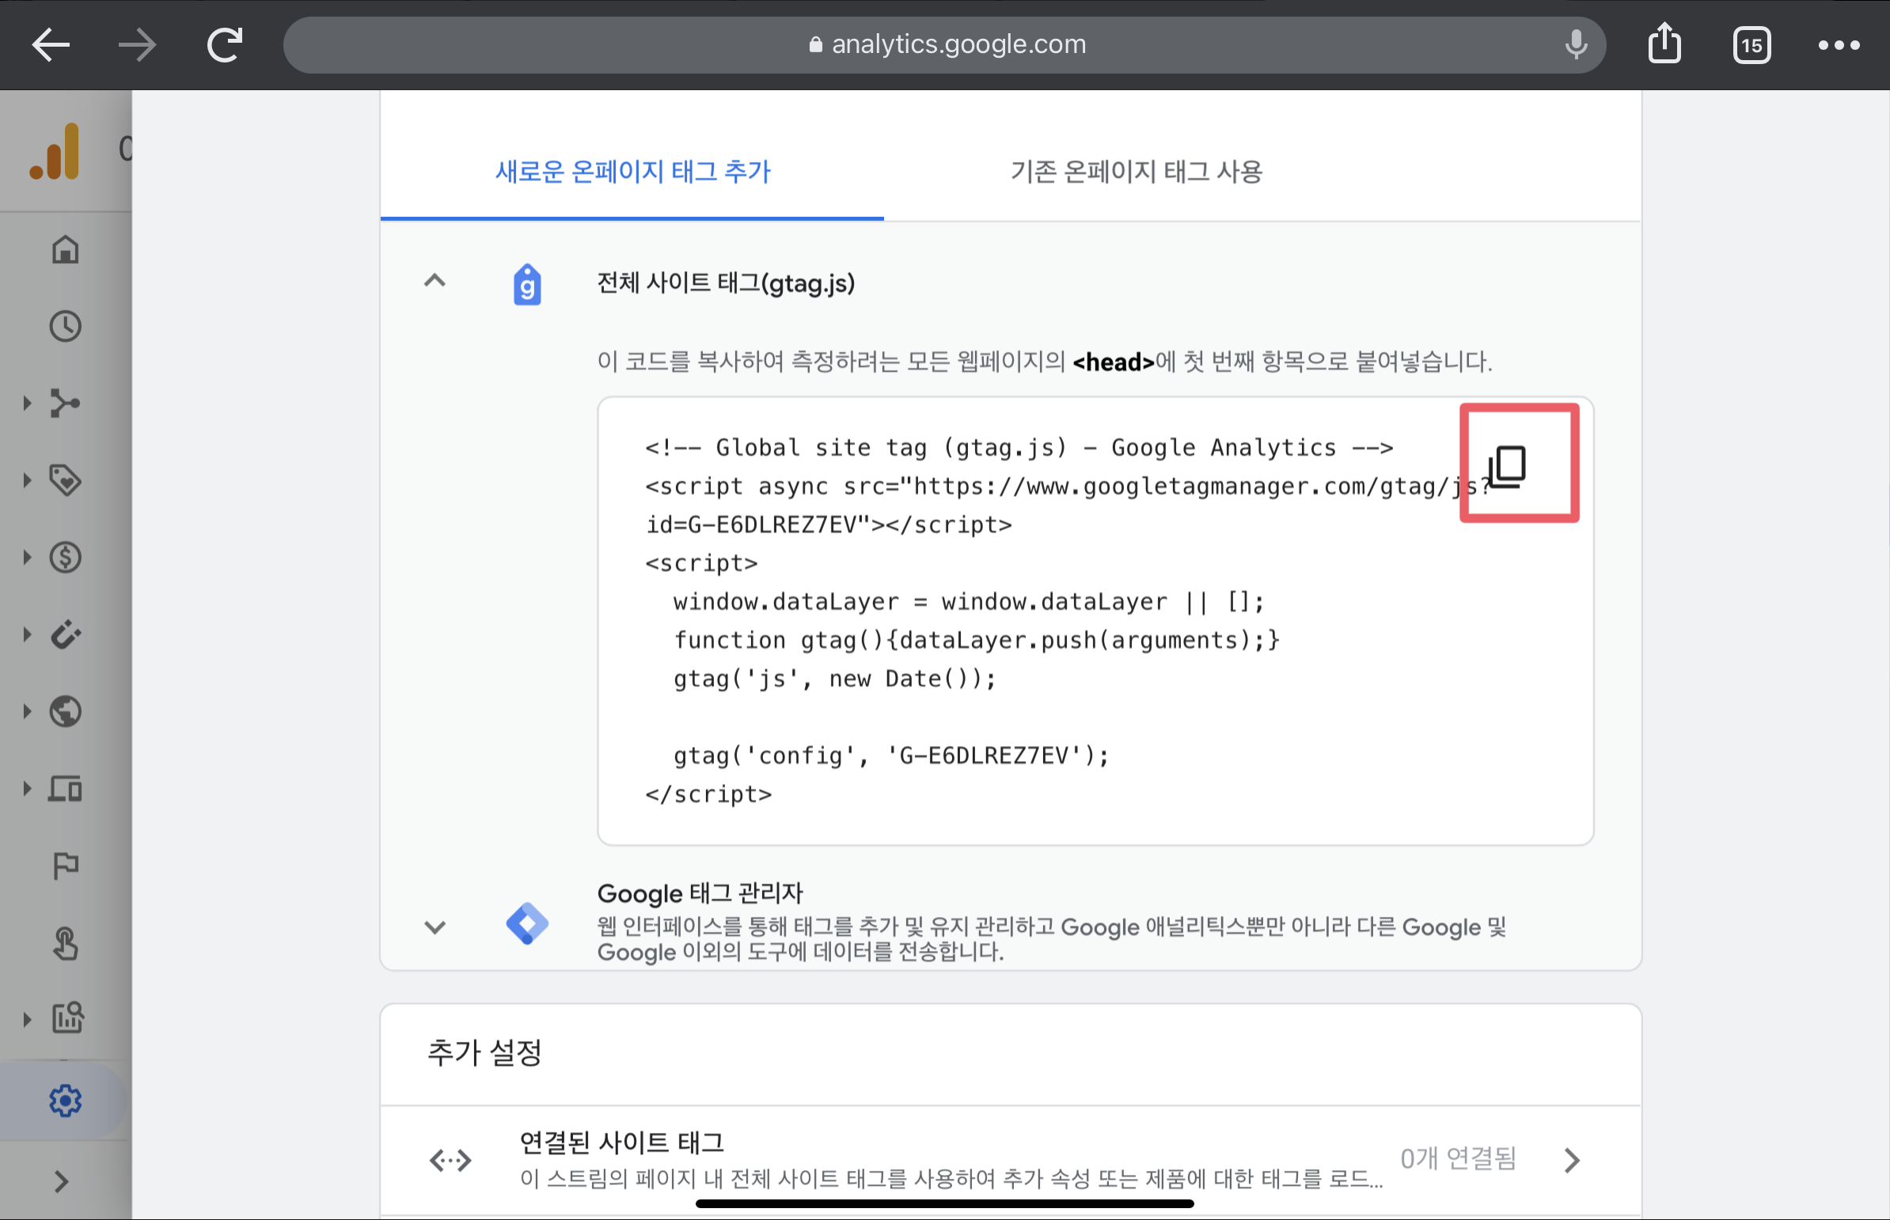Select the 새로운 온페이지 태그 추가 tab
Screen dimensions: 1890x1220
pos(632,172)
